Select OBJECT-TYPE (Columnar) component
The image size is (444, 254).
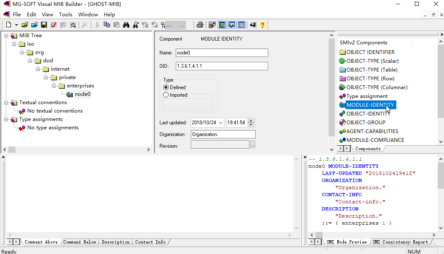pos(377,87)
